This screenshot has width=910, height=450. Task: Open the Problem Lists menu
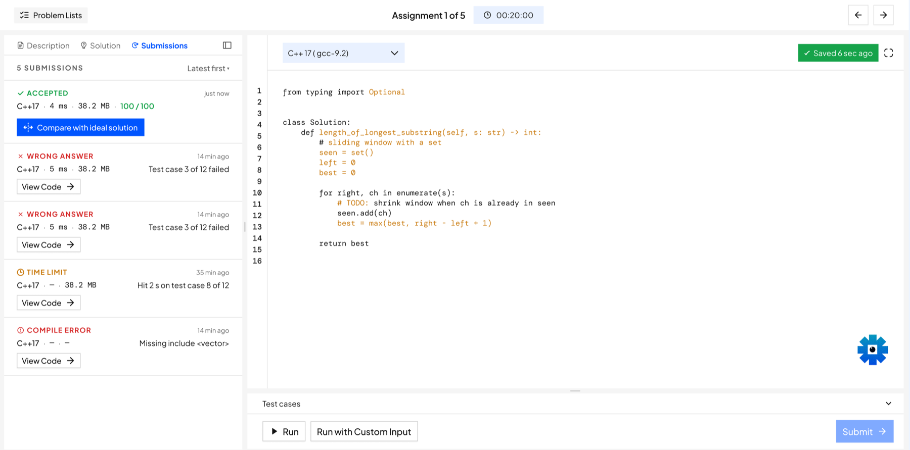tap(51, 15)
